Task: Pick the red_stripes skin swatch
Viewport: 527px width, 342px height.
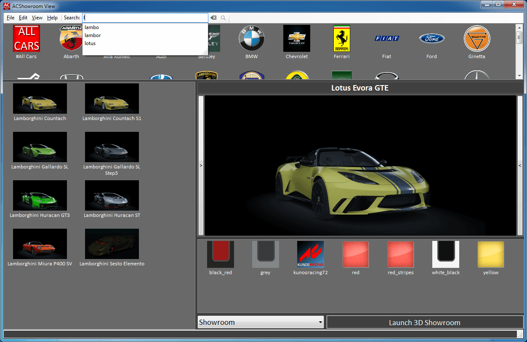Action: (x=401, y=254)
